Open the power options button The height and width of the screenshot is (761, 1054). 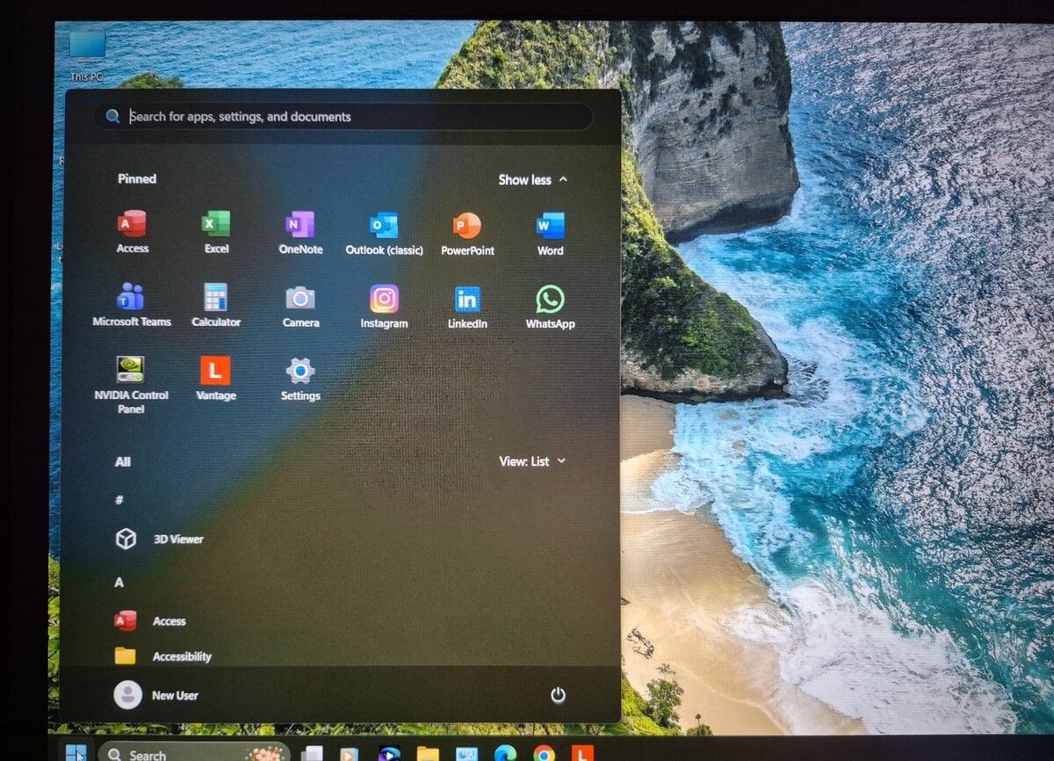(558, 695)
